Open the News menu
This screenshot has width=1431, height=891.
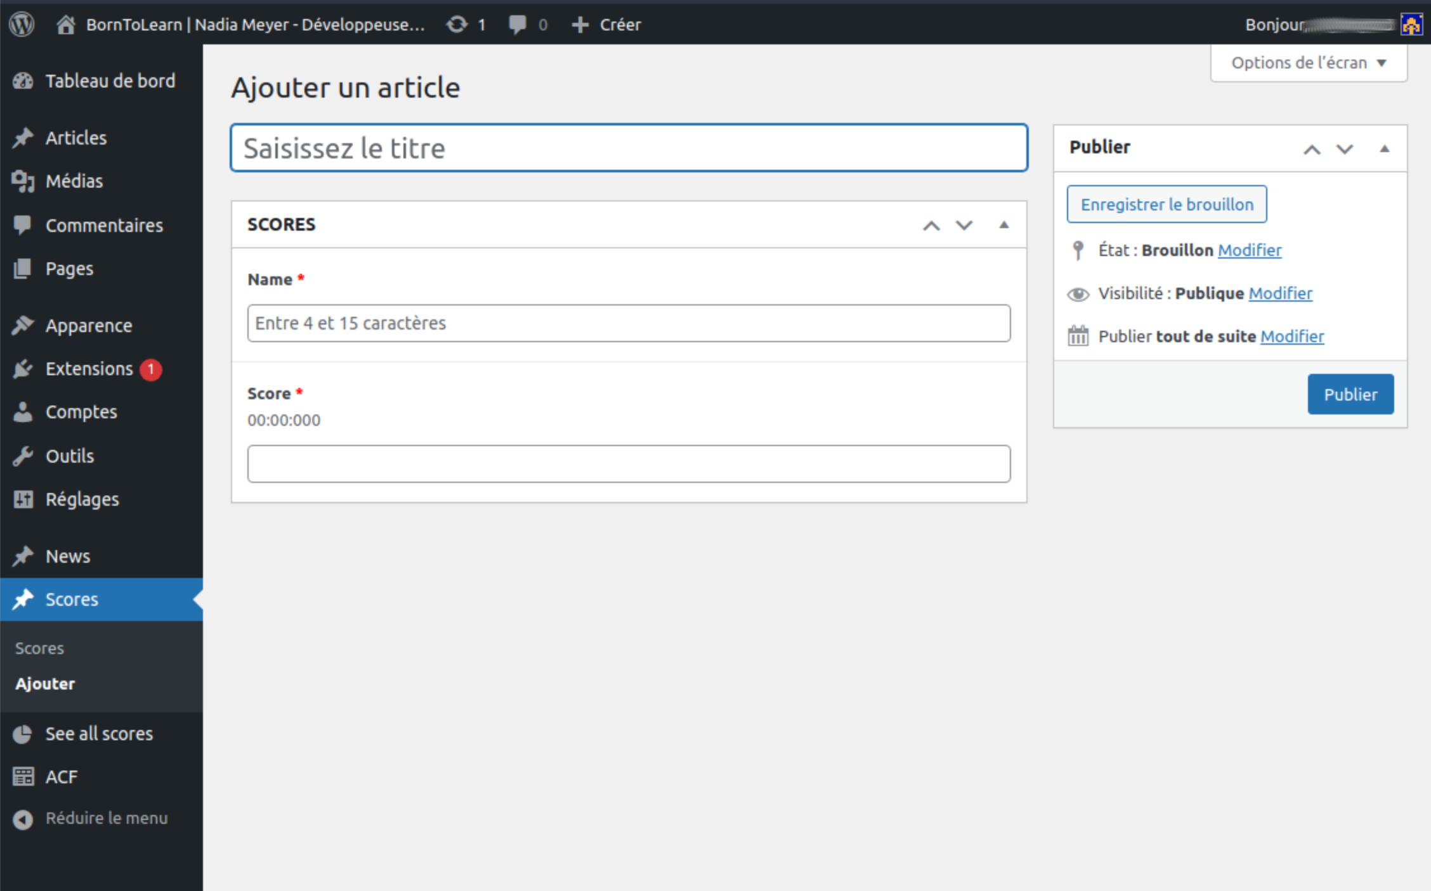coord(101,556)
